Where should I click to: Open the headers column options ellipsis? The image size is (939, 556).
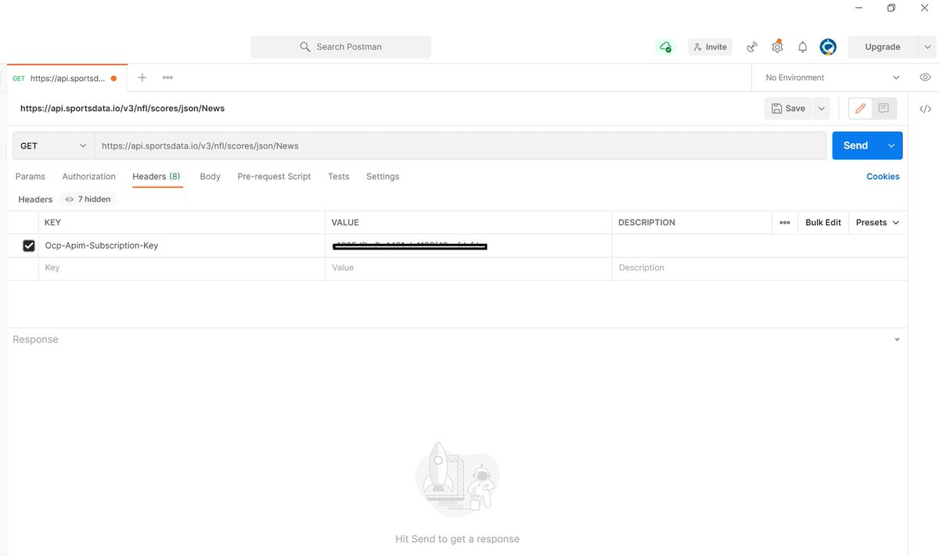[x=785, y=223]
